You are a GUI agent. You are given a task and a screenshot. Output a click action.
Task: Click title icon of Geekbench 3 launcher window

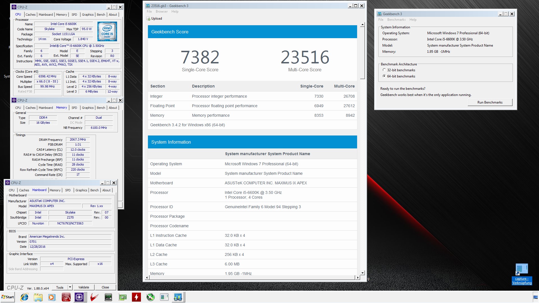click(380, 14)
